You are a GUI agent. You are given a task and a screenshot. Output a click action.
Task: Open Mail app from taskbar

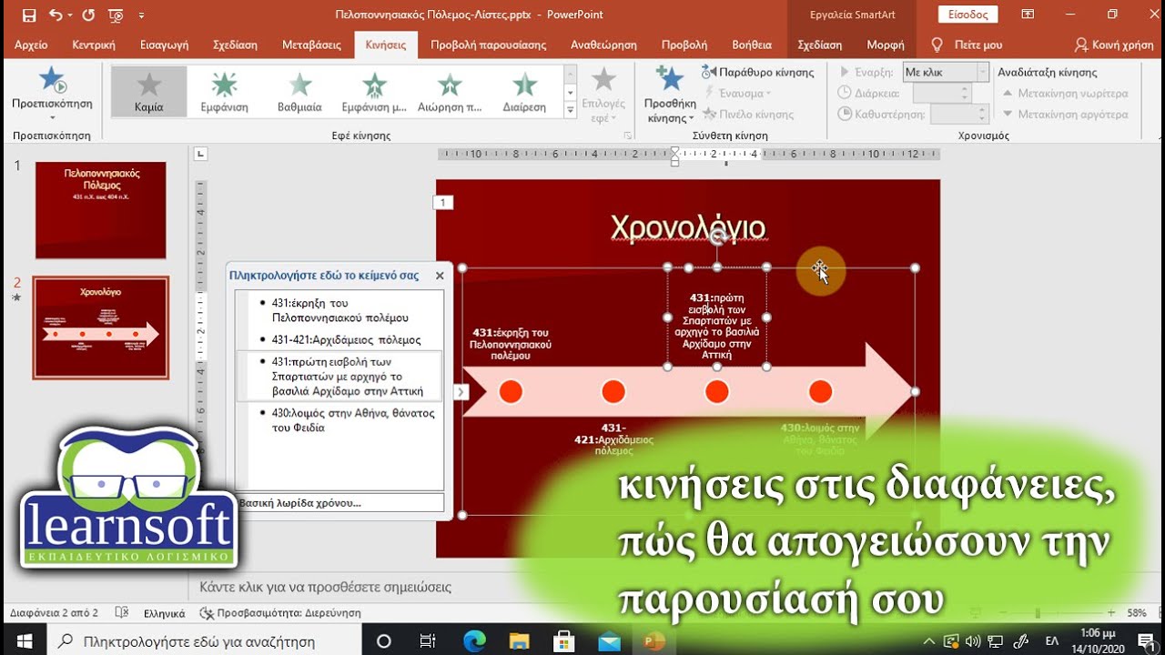(x=609, y=641)
